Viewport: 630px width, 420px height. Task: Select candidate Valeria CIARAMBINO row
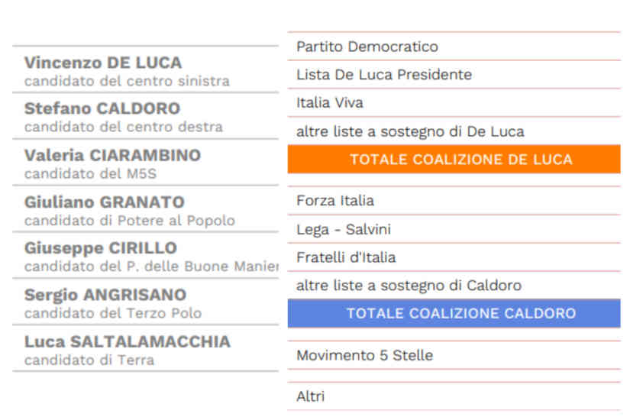pyautogui.click(x=145, y=163)
